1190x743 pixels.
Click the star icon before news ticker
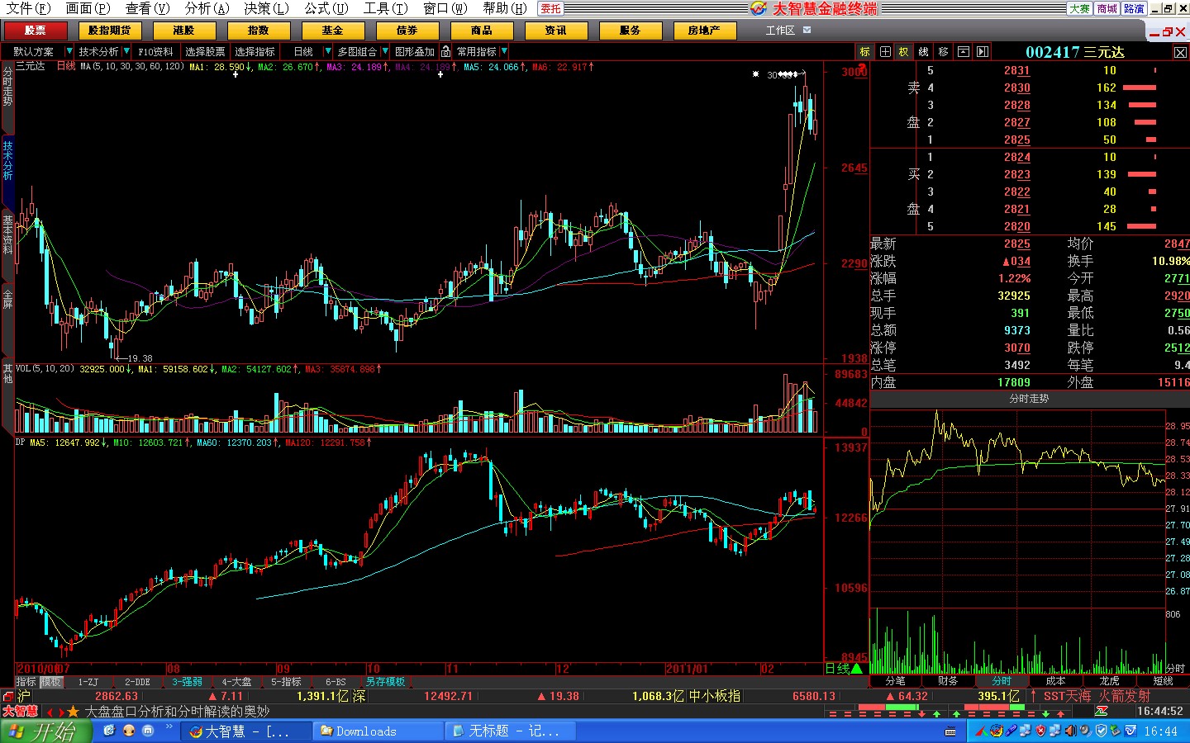tap(73, 712)
